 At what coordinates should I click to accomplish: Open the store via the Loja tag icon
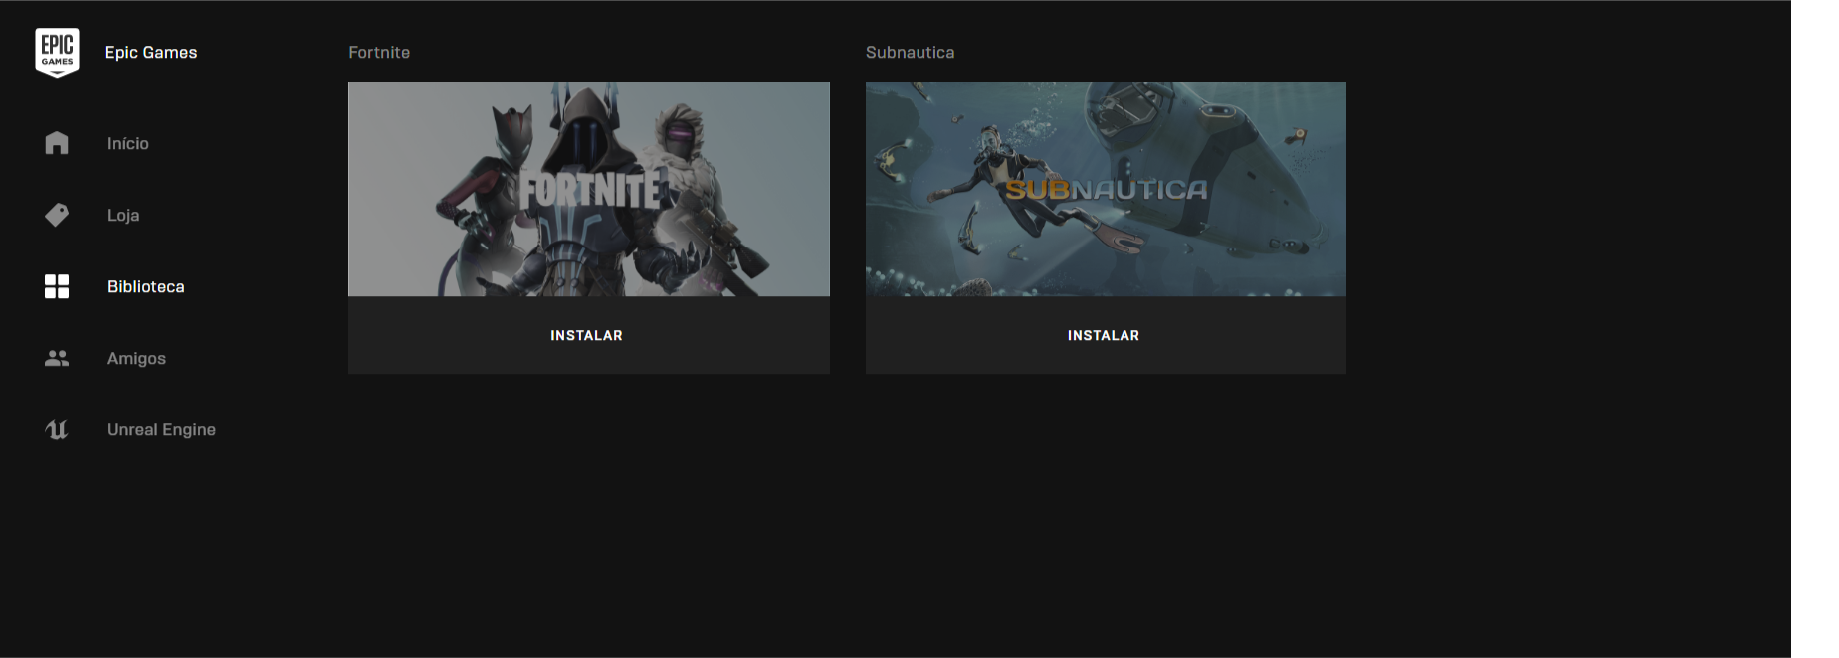pos(57,215)
